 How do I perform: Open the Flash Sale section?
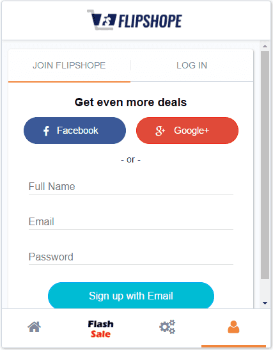pos(100,329)
